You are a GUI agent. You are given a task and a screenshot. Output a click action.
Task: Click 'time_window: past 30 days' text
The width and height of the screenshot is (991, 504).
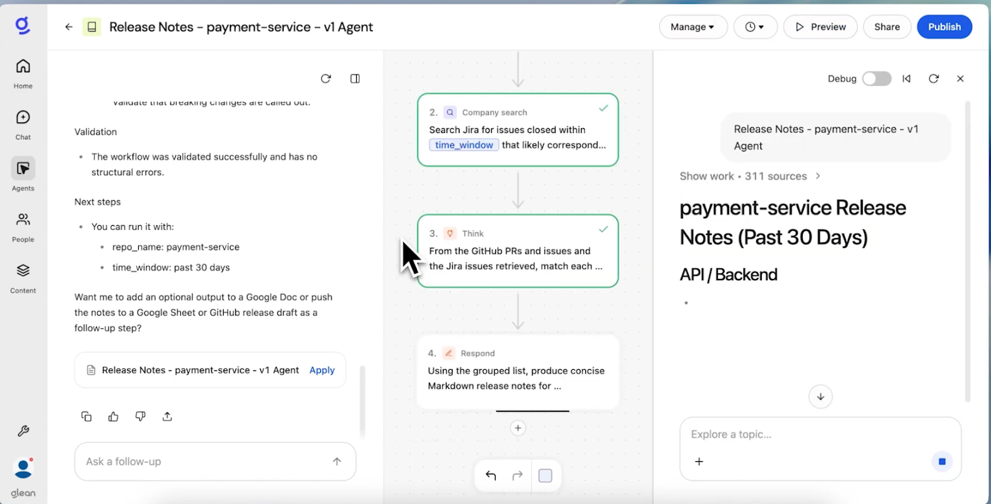(171, 267)
